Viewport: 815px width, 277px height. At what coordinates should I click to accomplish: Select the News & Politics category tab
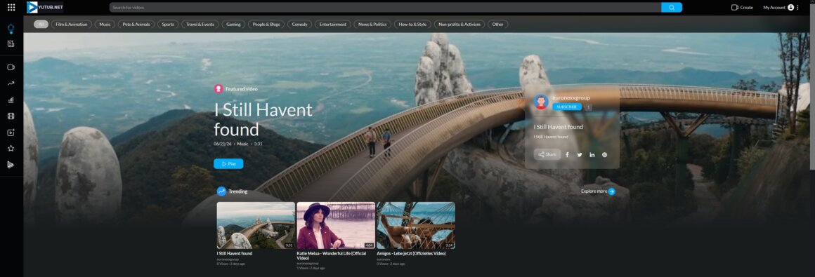(x=372, y=25)
